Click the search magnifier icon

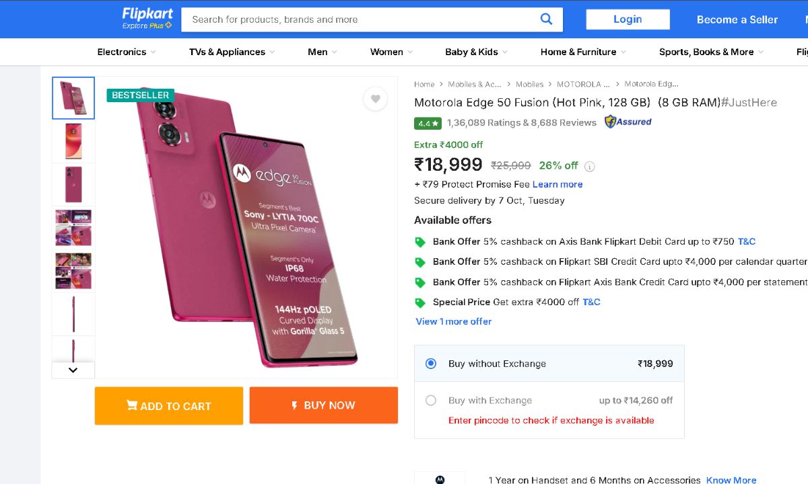[x=546, y=19]
